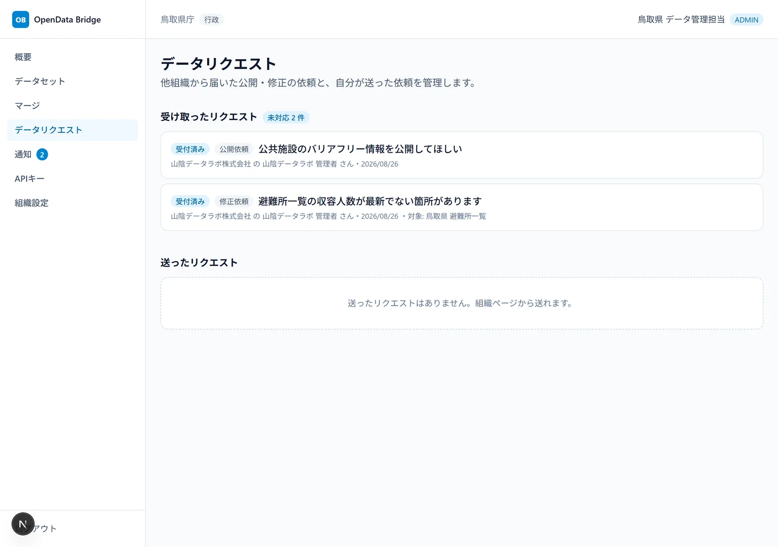The image size is (778, 547).
Task: Click the 修正依頼 tag
Action: coord(234,201)
